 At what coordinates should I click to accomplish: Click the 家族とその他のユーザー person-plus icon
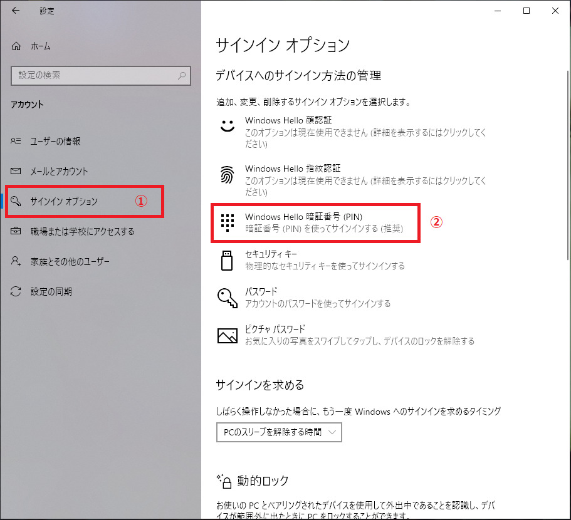(16, 261)
